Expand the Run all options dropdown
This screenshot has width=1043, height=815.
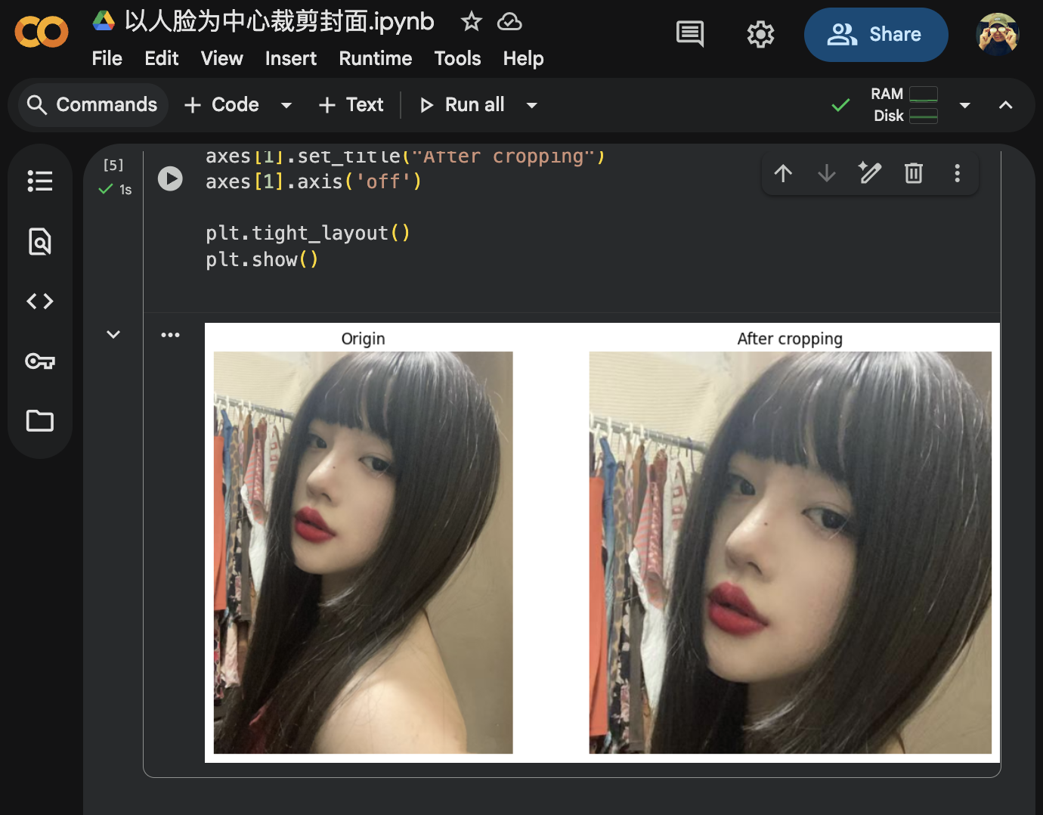coord(532,106)
